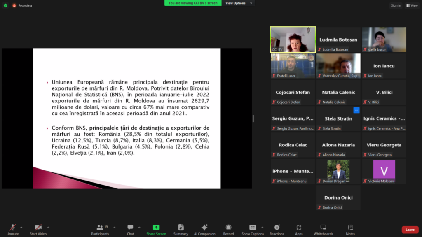
Task: Open meeting Summary
Action: click(181, 230)
